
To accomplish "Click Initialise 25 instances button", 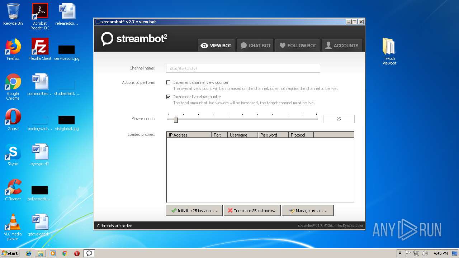I will point(194,211).
